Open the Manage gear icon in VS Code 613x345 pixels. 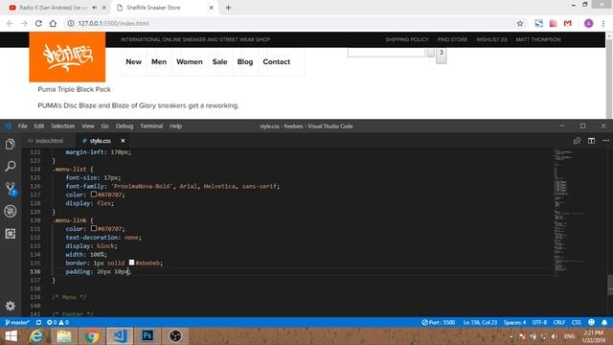click(x=11, y=306)
